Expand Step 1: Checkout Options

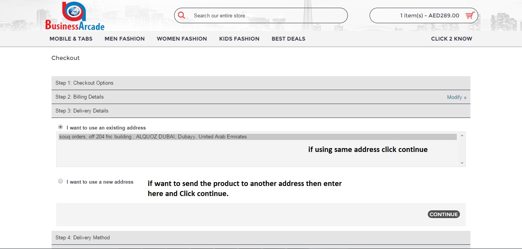[261, 83]
